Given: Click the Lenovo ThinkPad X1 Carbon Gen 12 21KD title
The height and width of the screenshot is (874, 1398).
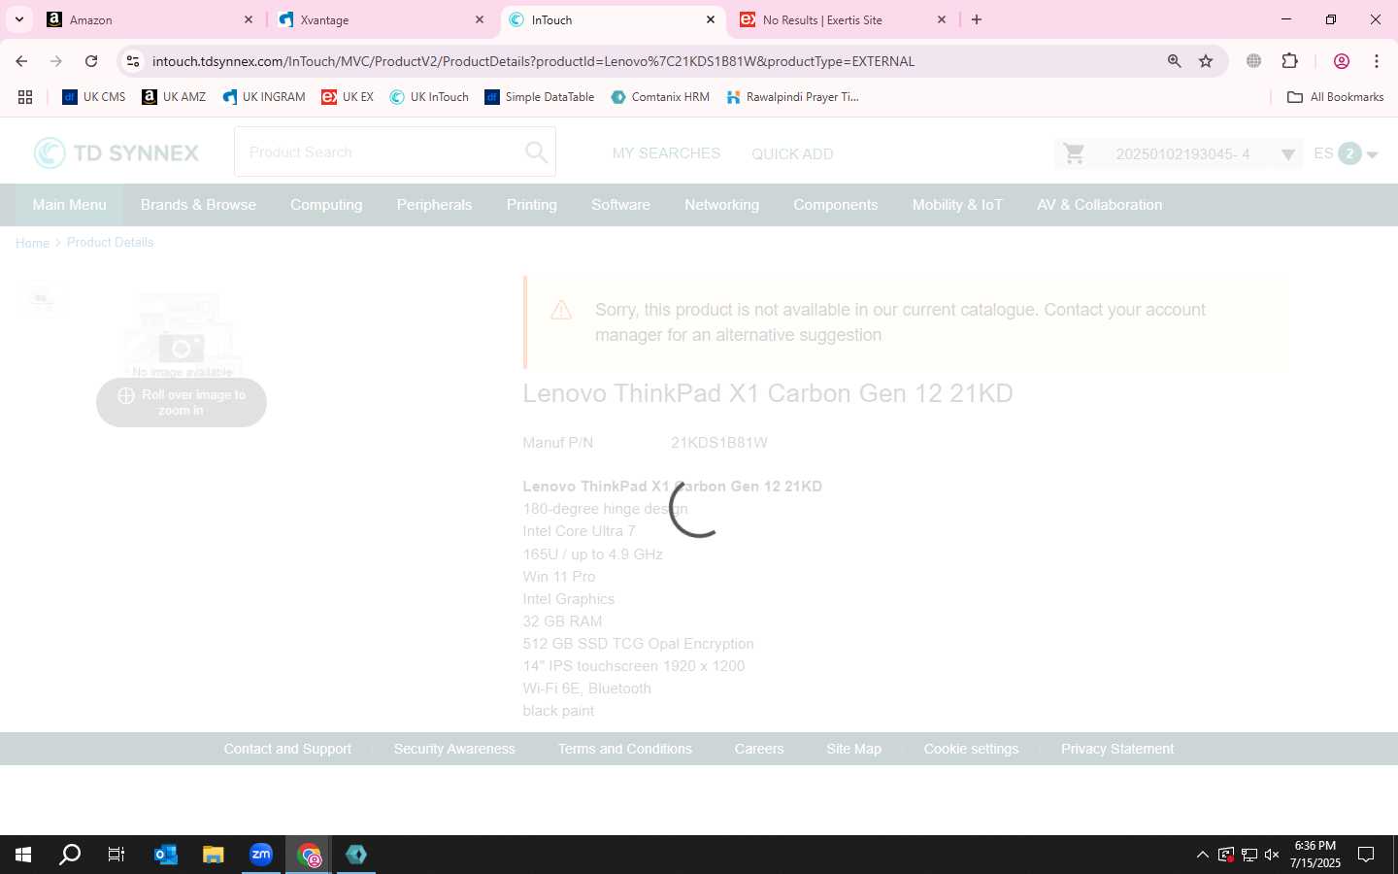Looking at the screenshot, I should tap(768, 393).
